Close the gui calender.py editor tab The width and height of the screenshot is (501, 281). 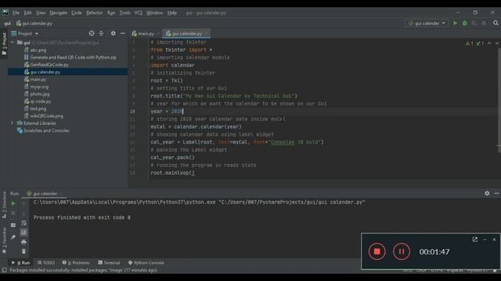pos(207,34)
